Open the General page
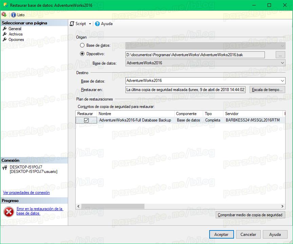The height and width of the screenshot is (244, 293). (15, 29)
